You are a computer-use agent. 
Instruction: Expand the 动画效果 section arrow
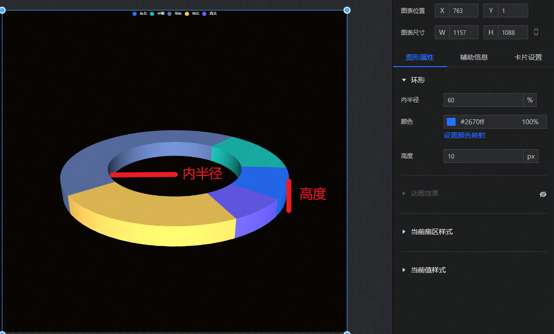coord(404,193)
